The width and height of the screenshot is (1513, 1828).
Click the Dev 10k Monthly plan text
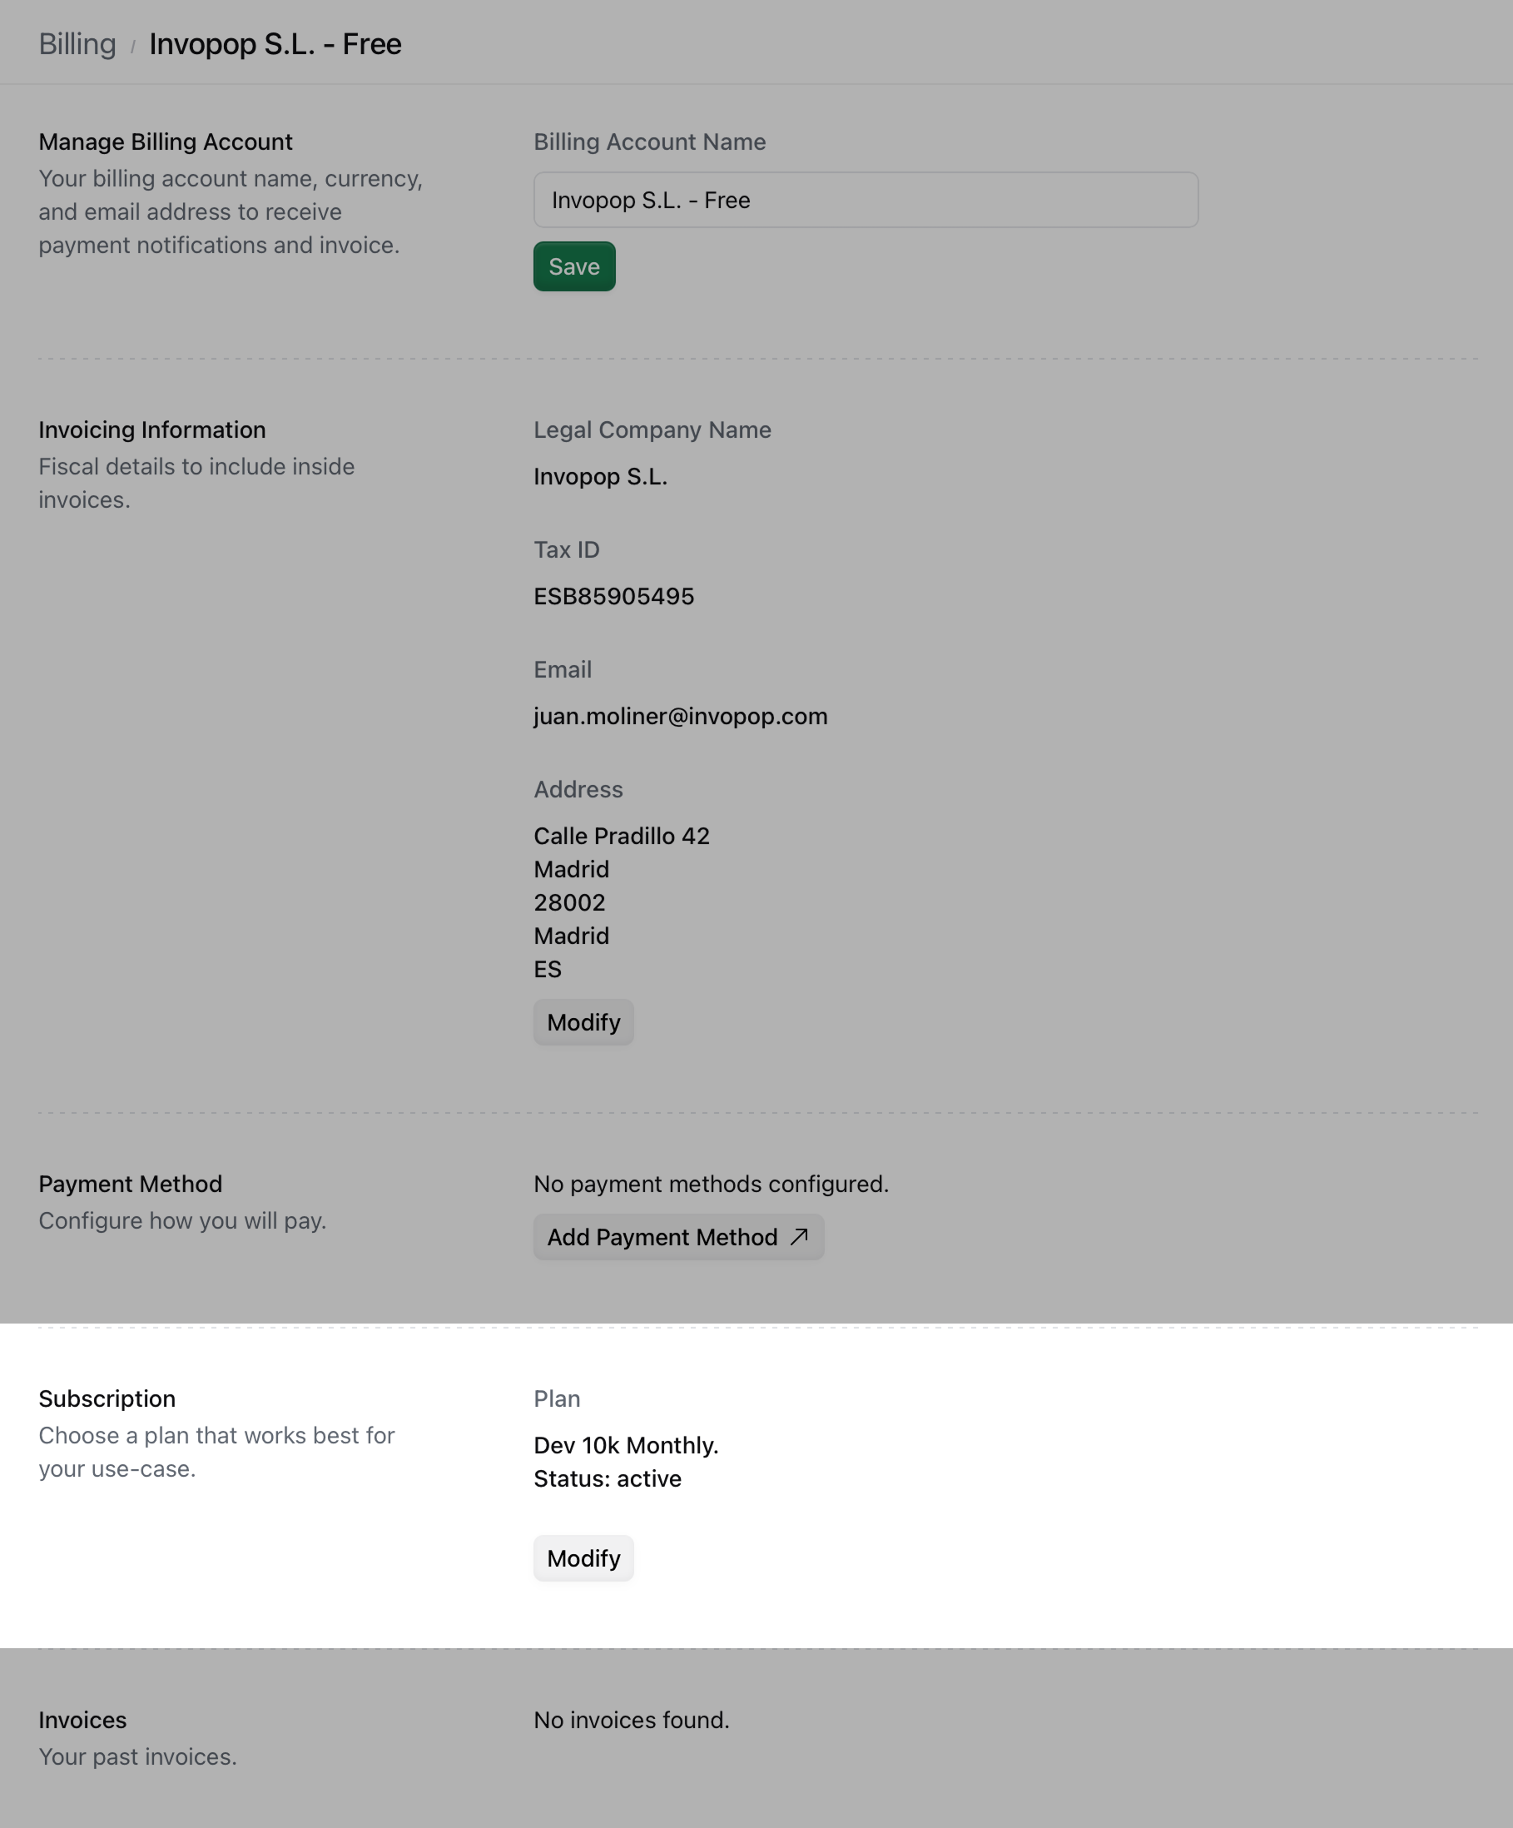point(626,1446)
